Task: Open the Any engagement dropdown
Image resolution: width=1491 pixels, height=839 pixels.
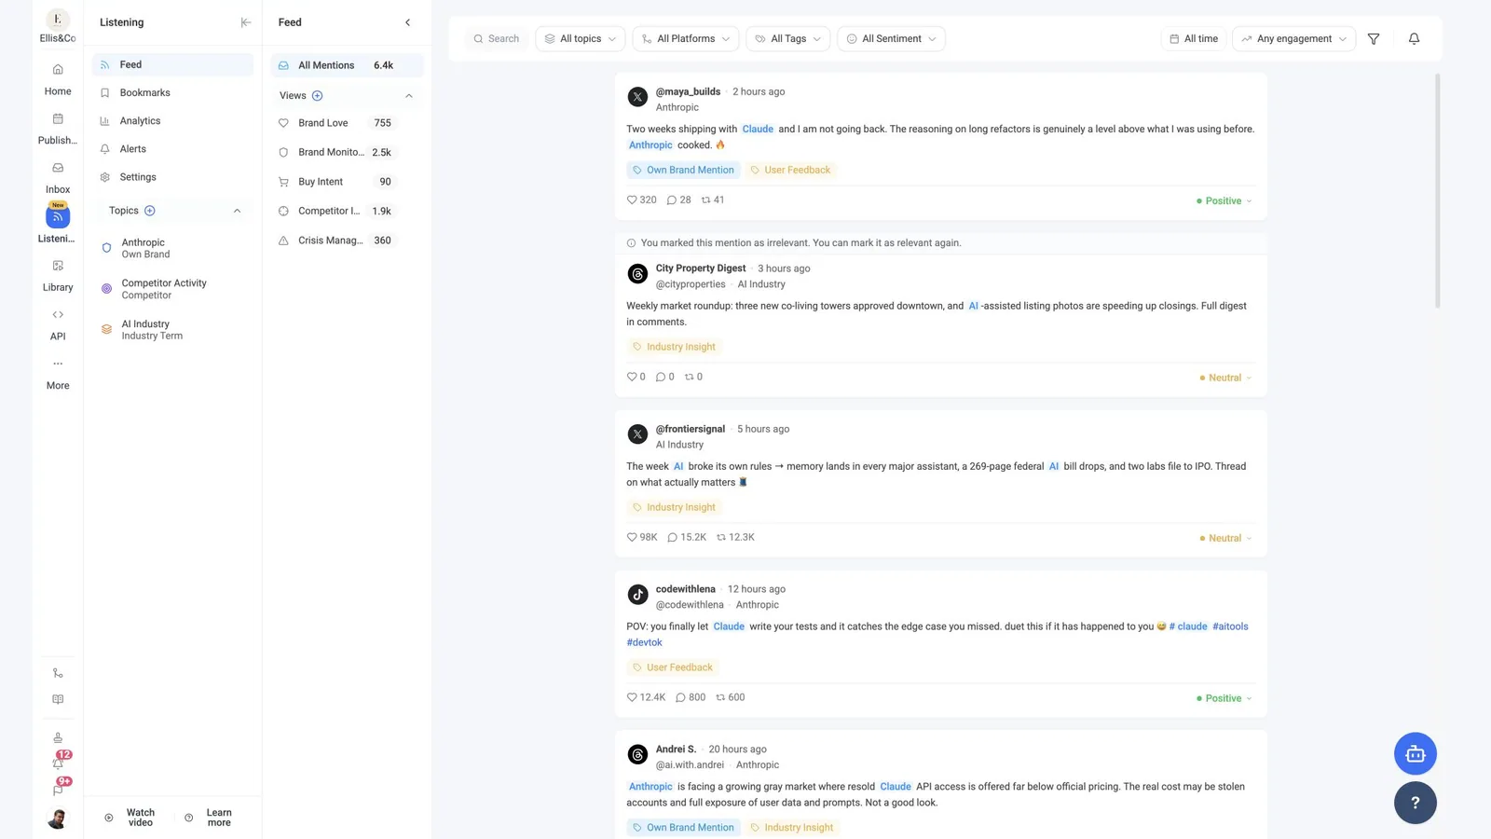Action: click(1294, 39)
